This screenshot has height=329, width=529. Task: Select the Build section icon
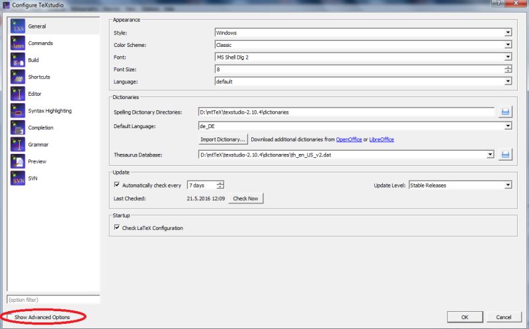[x=18, y=60]
